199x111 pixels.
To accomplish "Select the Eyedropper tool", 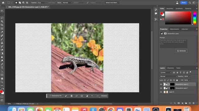I will click(x=2, y=32).
